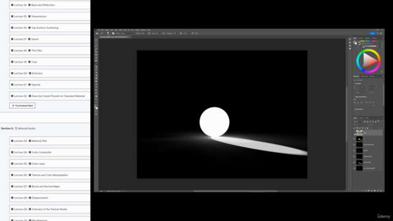The height and width of the screenshot is (221, 393).
Task: Click the smoothing options gear icon
Action: [181, 33]
